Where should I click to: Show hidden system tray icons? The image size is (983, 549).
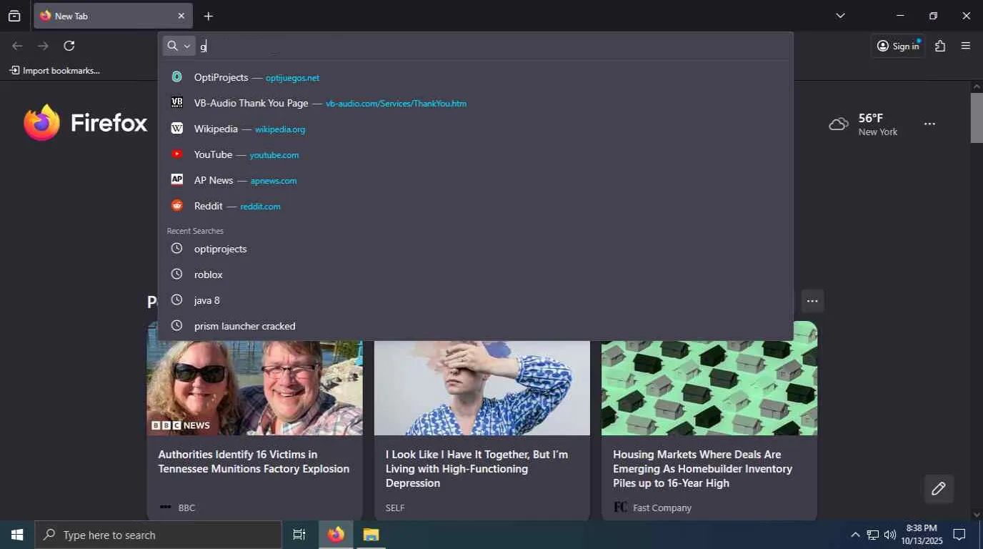[855, 535]
